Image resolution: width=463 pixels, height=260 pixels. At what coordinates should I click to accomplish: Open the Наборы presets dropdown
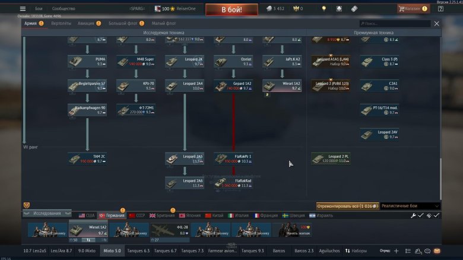tap(356, 251)
